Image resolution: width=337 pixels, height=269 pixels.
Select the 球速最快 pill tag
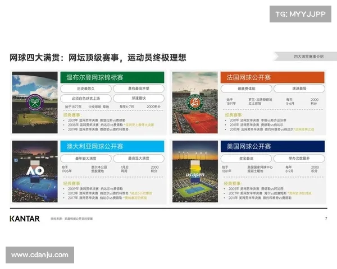(x=139, y=98)
